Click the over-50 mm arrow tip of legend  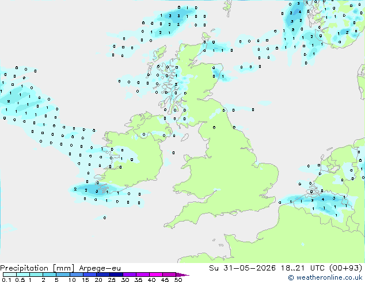182,275
